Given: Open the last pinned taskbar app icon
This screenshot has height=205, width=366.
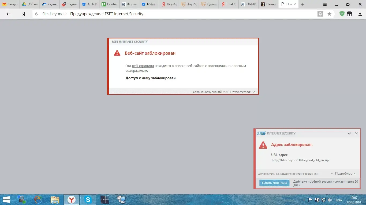Looking at the screenshot, I should [121, 199].
